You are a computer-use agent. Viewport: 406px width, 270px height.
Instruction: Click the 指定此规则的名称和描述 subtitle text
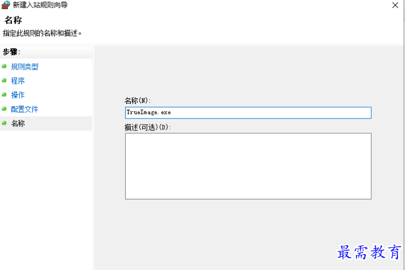(x=42, y=33)
